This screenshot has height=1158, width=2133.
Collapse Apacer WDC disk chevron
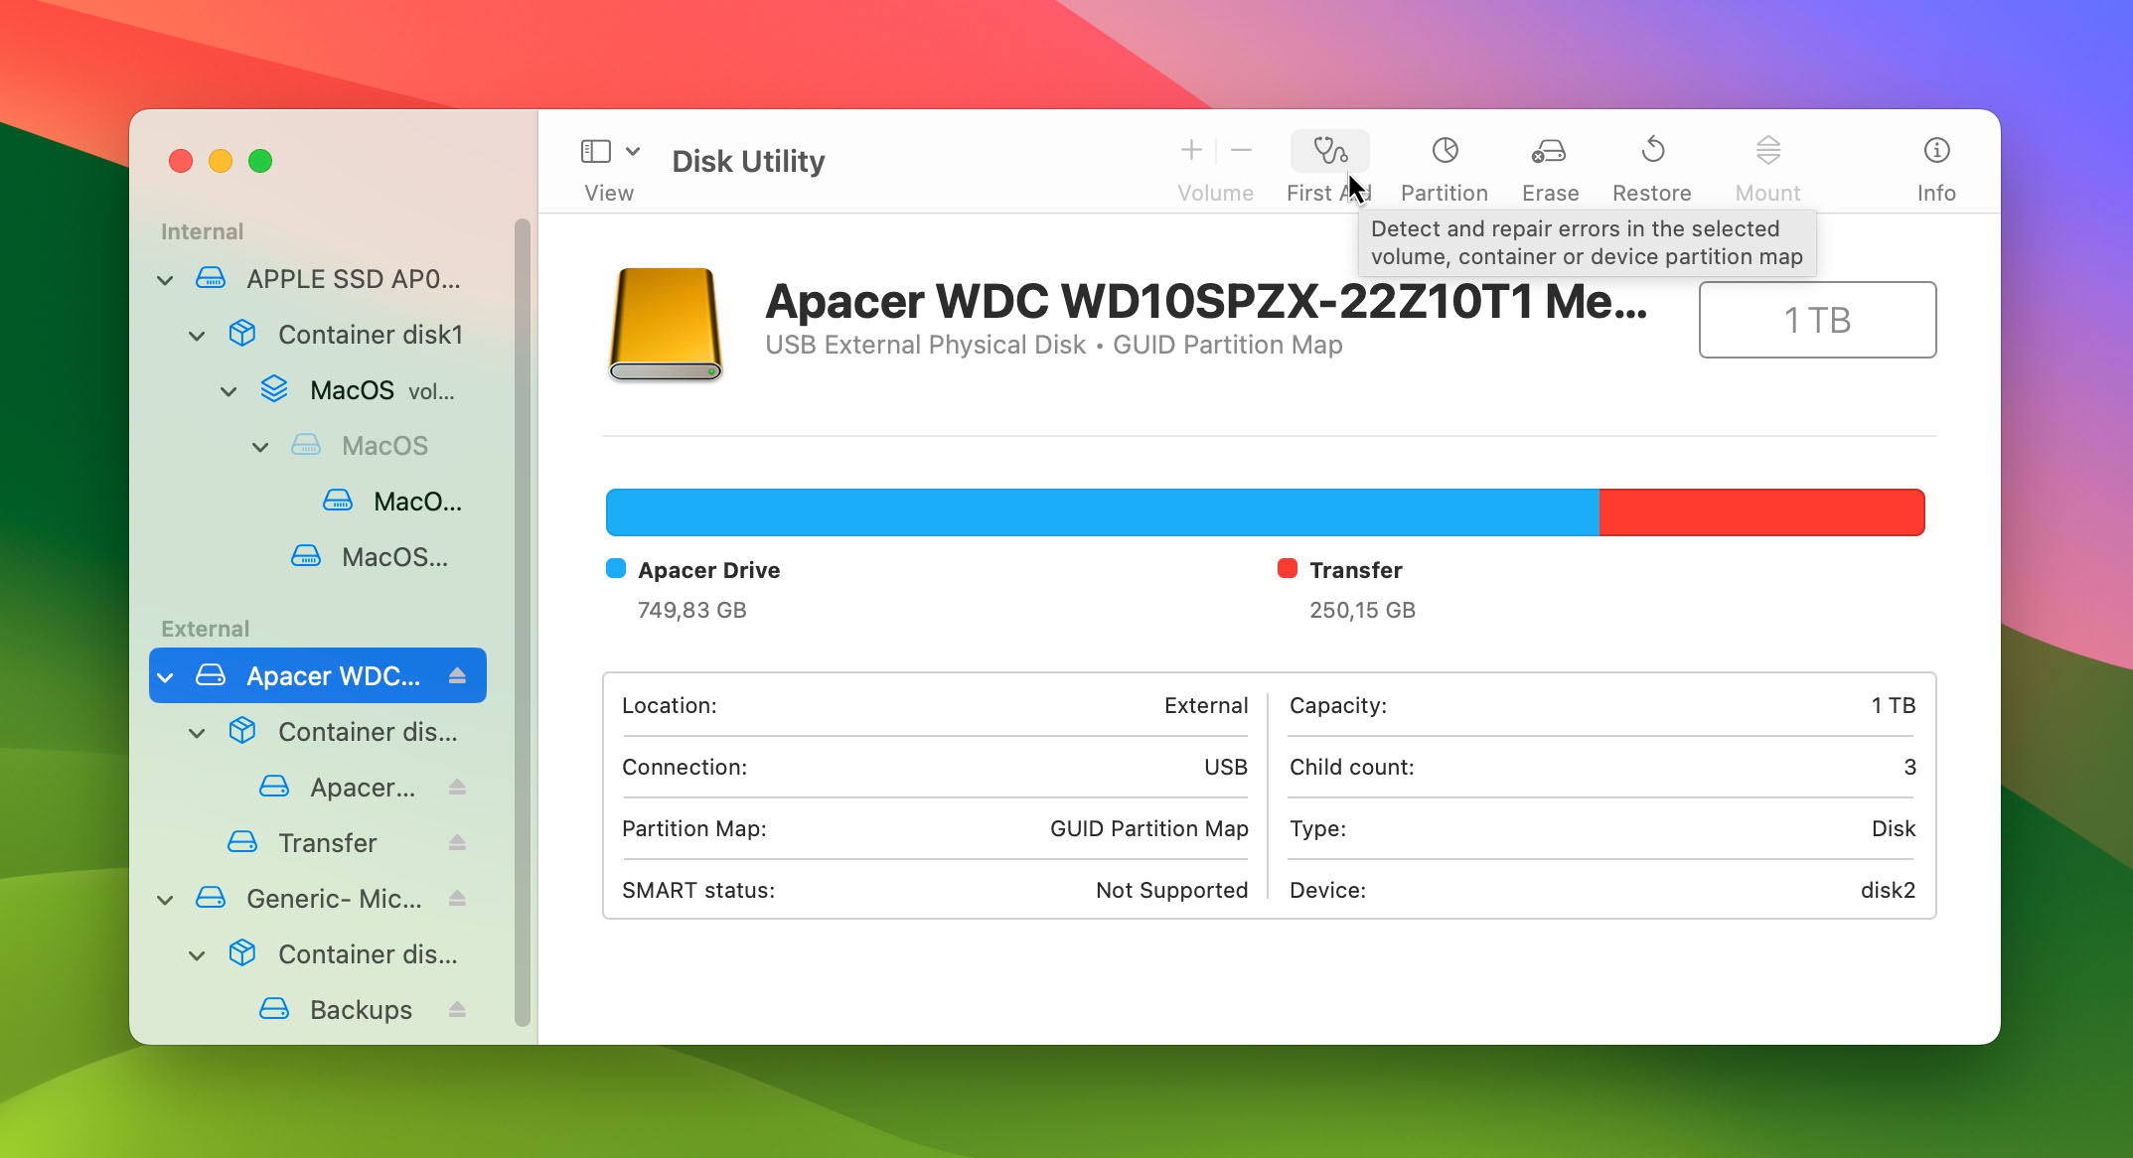[x=165, y=677]
